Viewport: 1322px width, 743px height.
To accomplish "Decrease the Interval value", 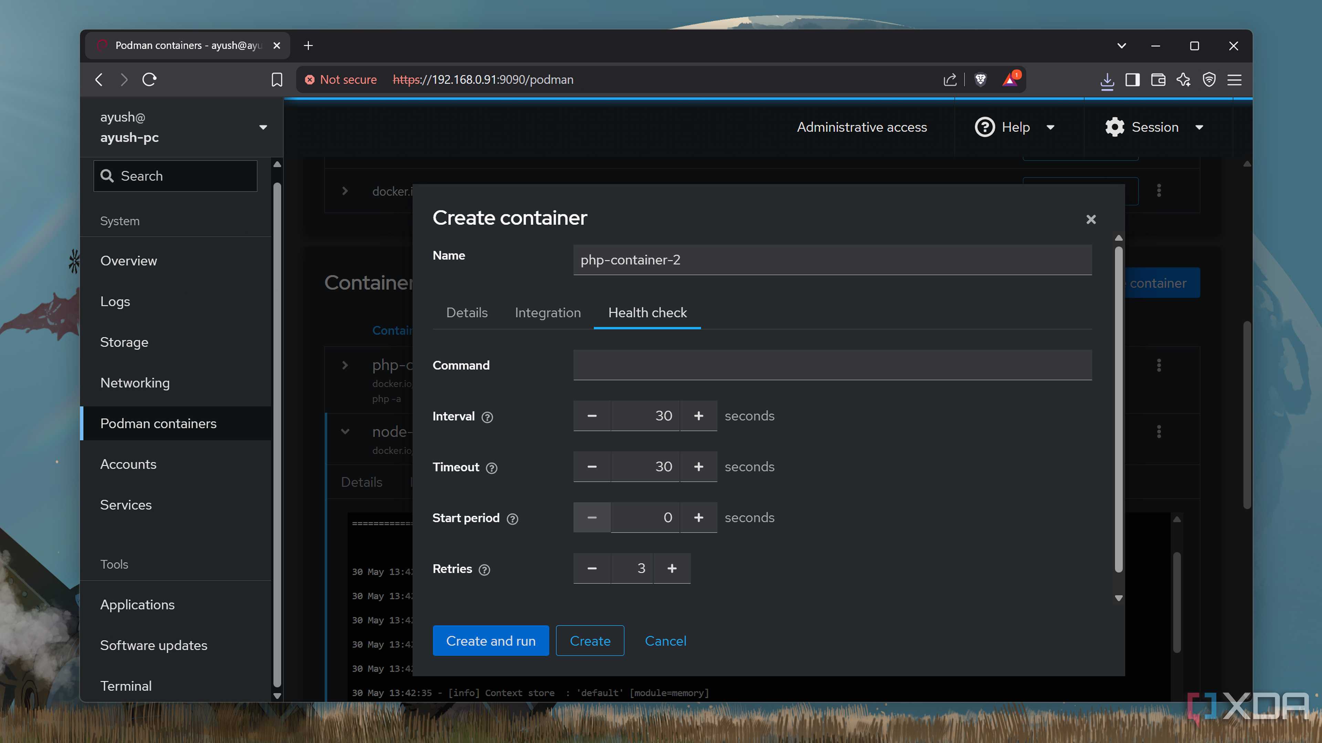I will click(x=592, y=416).
